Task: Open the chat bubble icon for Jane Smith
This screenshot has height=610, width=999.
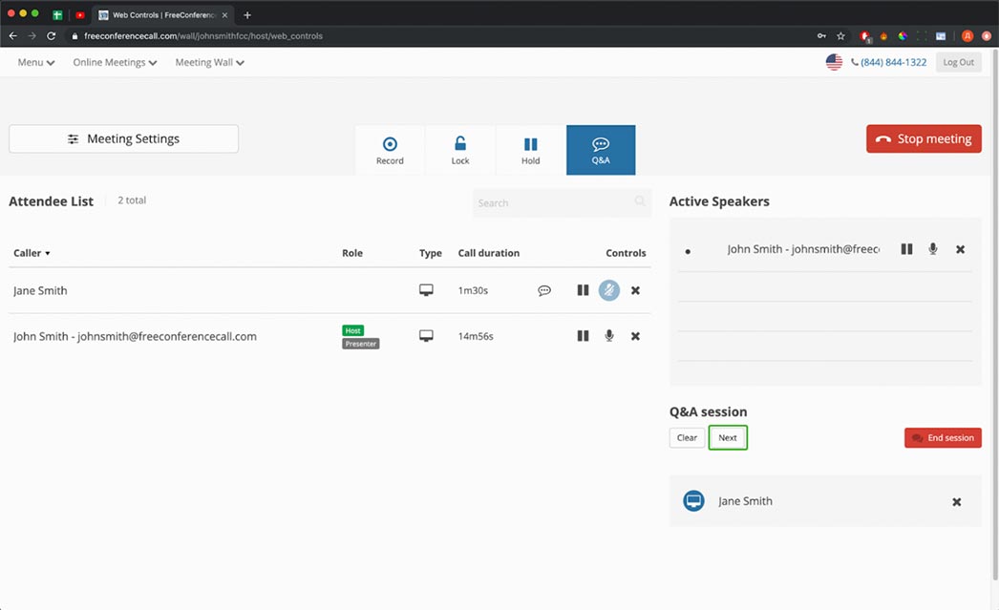Action: coord(544,290)
